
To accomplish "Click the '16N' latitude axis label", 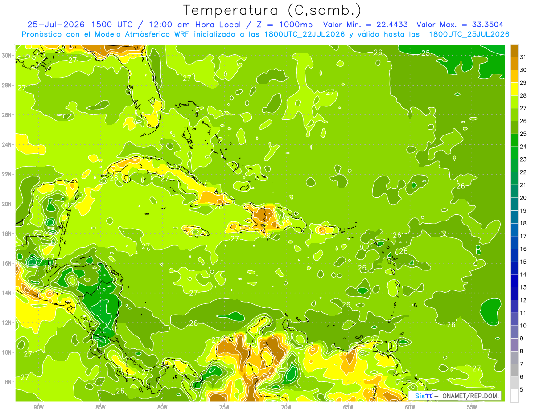I will point(6,263).
